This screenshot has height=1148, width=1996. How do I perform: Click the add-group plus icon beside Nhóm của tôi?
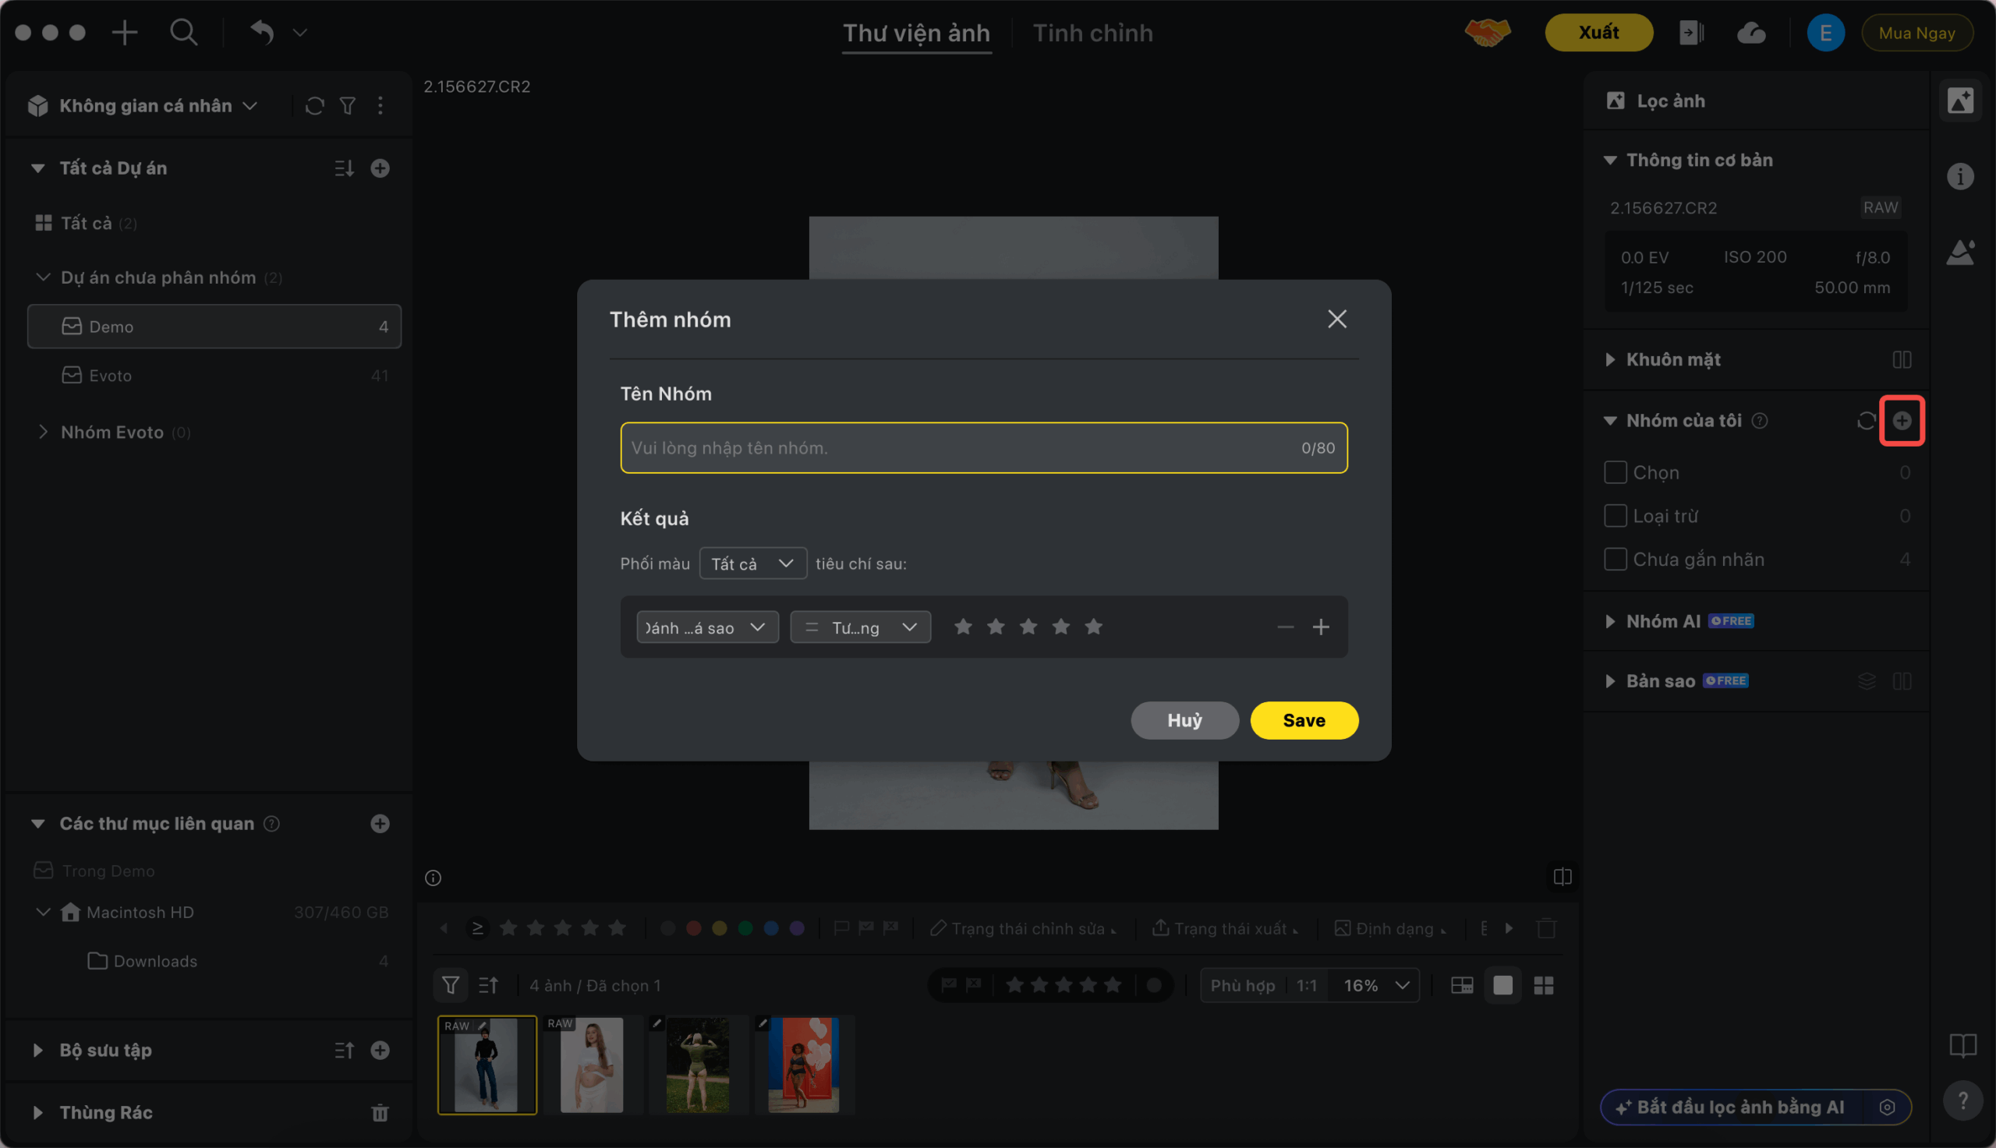[x=1902, y=420]
